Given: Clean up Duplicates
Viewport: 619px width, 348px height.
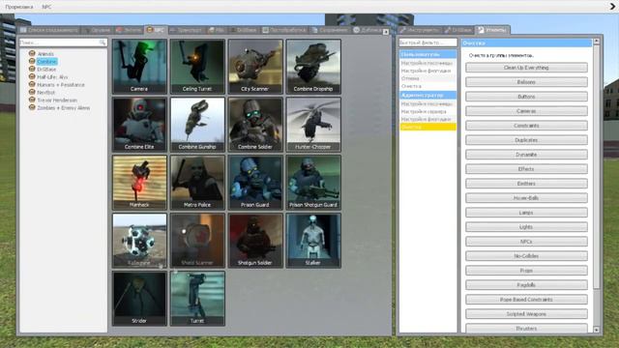Looking at the screenshot, I should tap(526, 140).
